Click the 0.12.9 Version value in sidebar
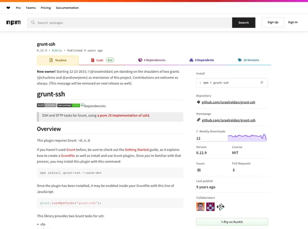 (201, 153)
